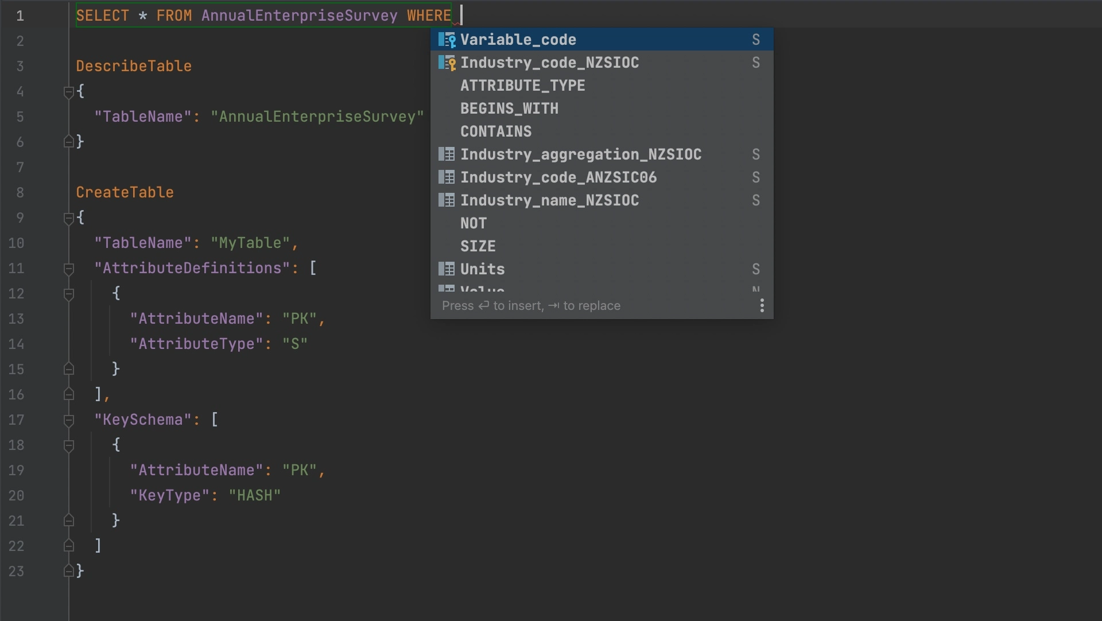
Task: Click fold end marker on line 15
Action: click(x=68, y=368)
